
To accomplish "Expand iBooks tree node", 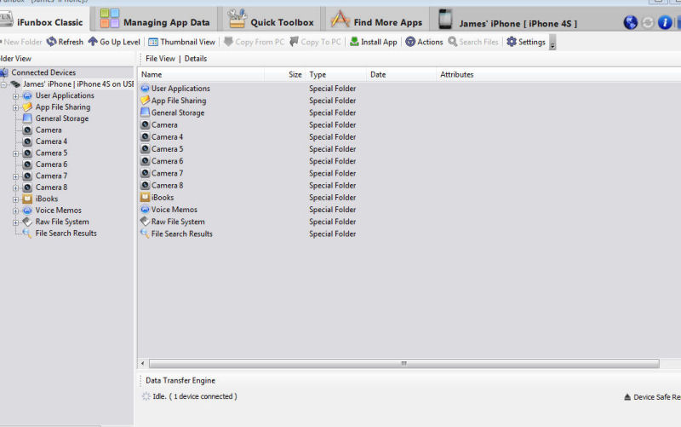I will [x=15, y=199].
